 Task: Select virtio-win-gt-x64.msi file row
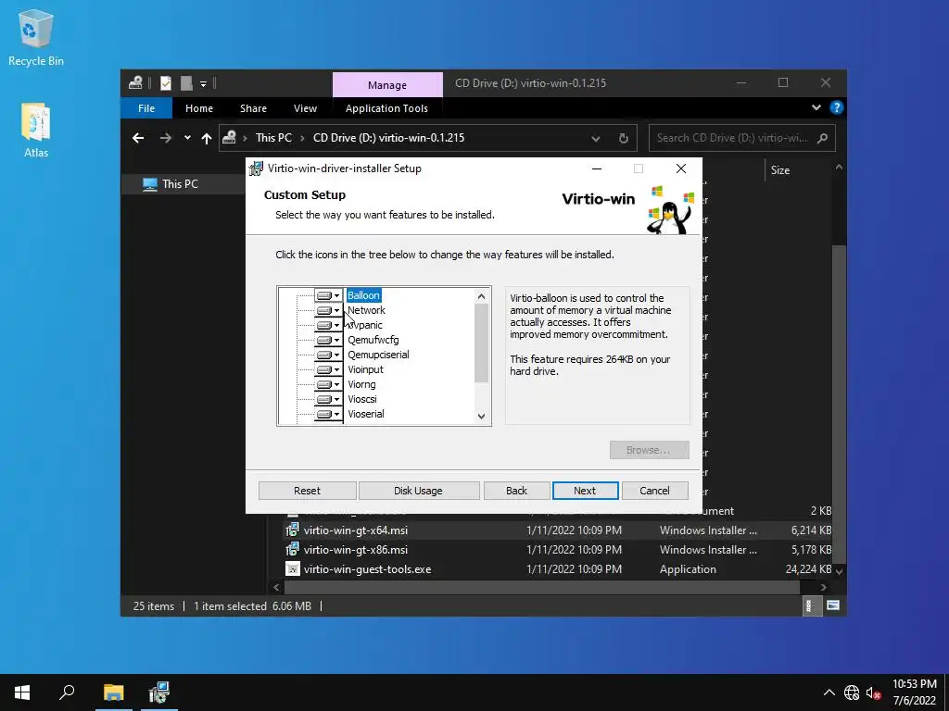tap(557, 530)
